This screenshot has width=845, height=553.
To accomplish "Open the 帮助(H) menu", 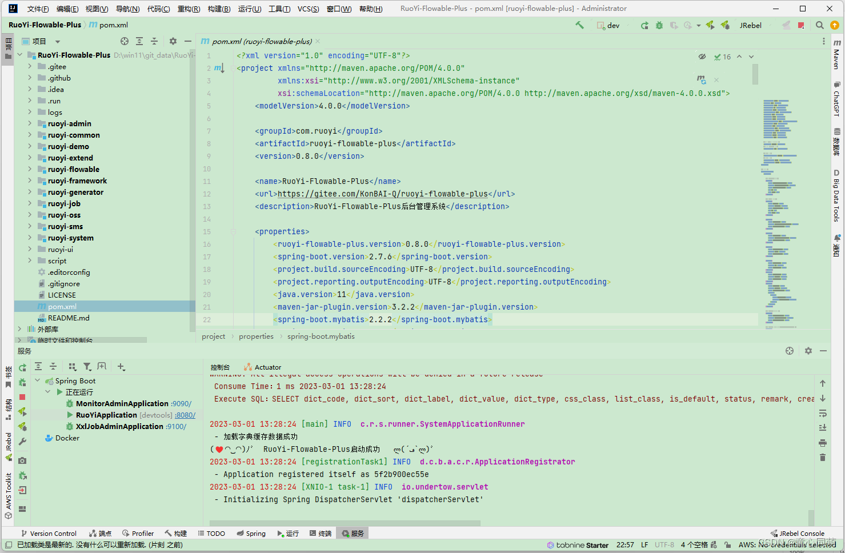I will tap(370, 9).
